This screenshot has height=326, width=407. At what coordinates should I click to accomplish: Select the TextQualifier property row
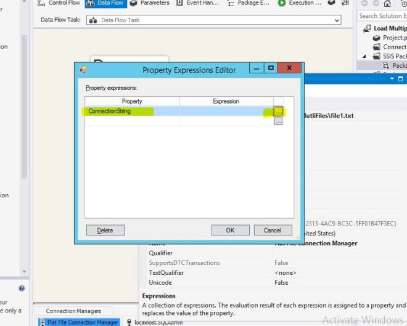tap(167, 273)
